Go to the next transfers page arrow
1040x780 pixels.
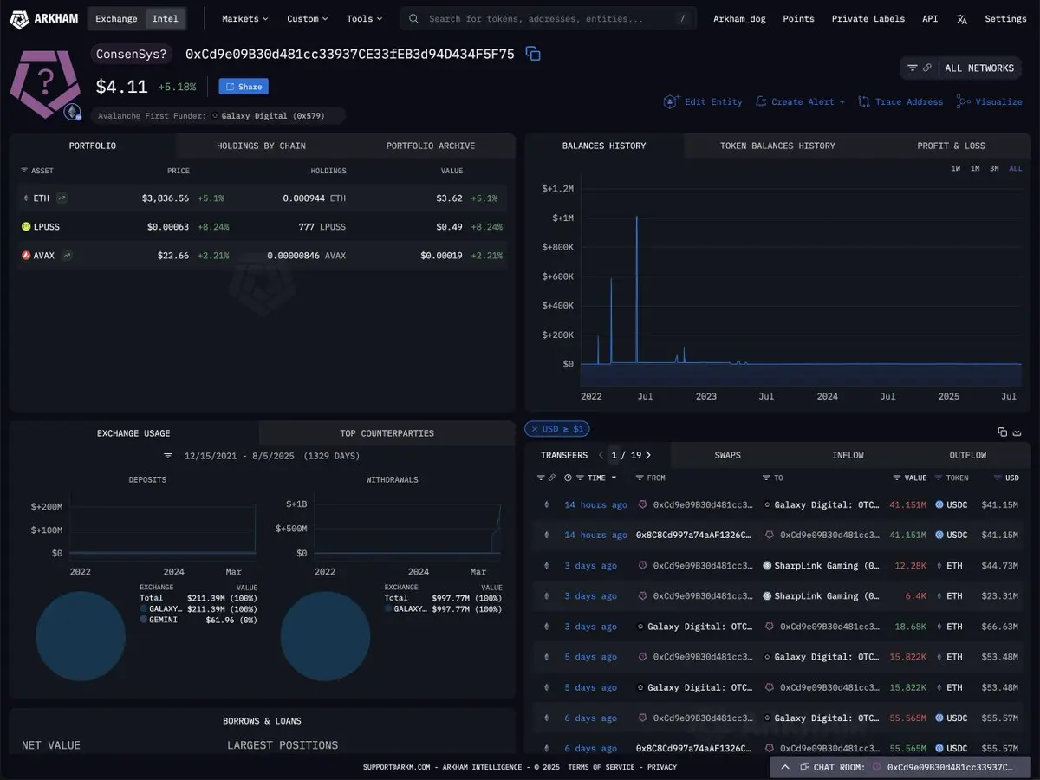pos(647,455)
